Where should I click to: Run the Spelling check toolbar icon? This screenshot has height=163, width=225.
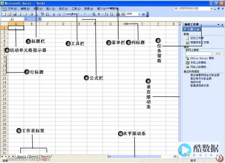click(x=42, y=14)
